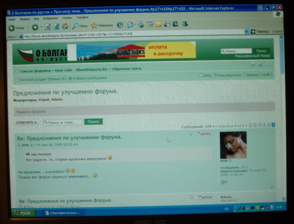This screenshot has width=294, height=224.
Task: Click the пуск Start button on the taskbar
Action: tap(24, 213)
